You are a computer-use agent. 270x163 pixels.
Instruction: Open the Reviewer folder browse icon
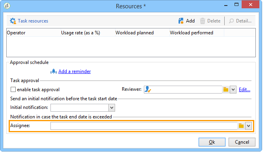coord(226,90)
